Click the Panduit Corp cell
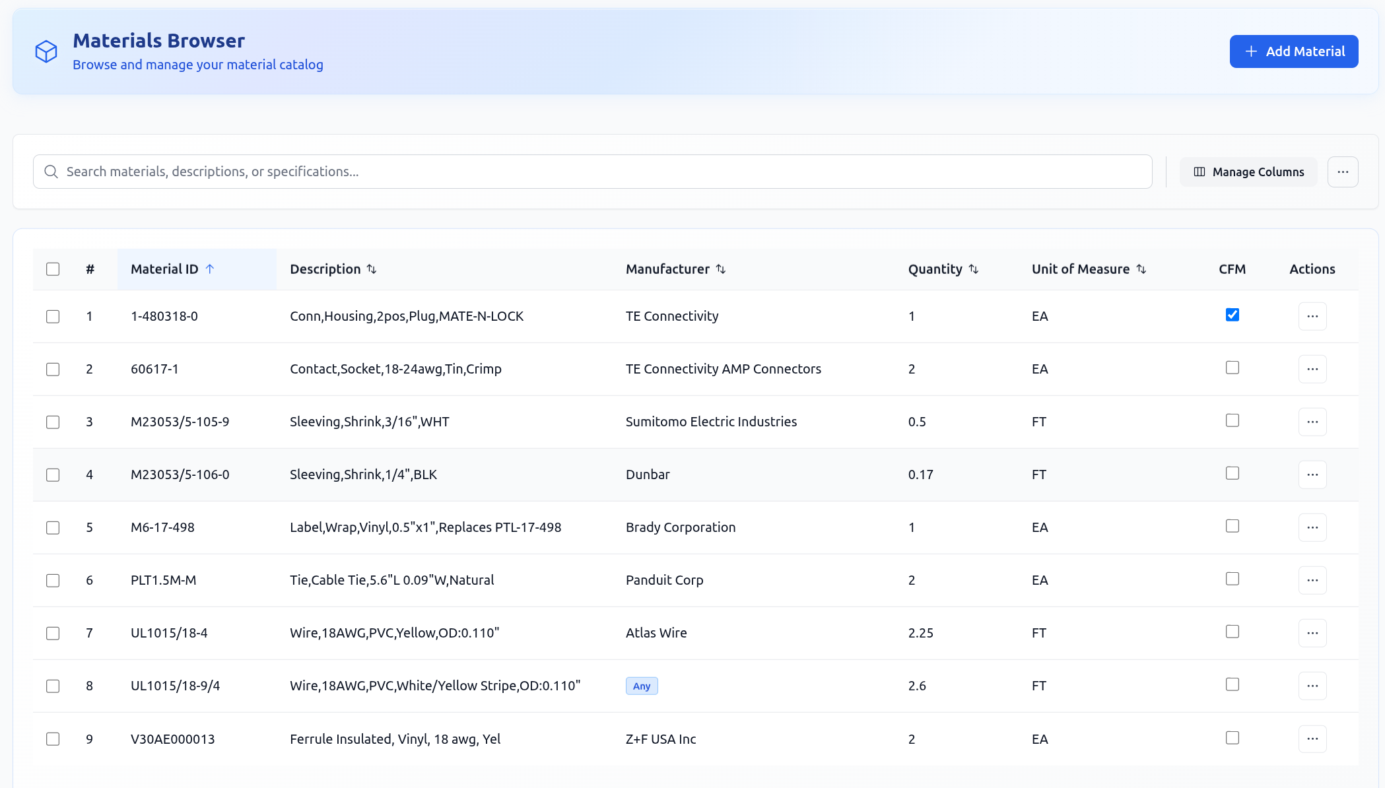The height and width of the screenshot is (788, 1385). pyautogui.click(x=665, y=580)
